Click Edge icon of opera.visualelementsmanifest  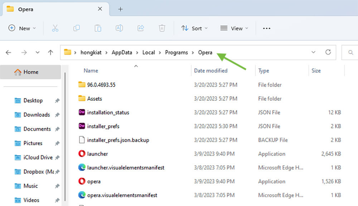[82, 195]
